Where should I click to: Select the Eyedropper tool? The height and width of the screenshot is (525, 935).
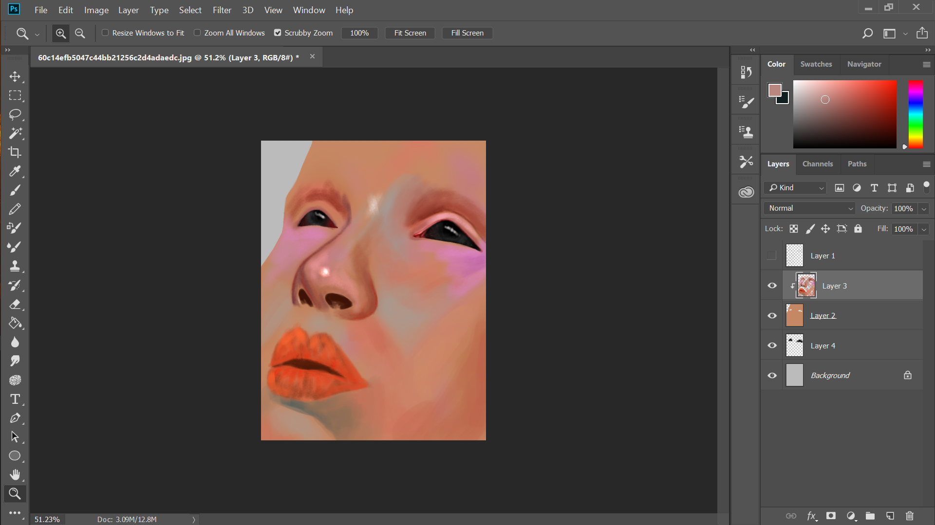coord(15,171)
